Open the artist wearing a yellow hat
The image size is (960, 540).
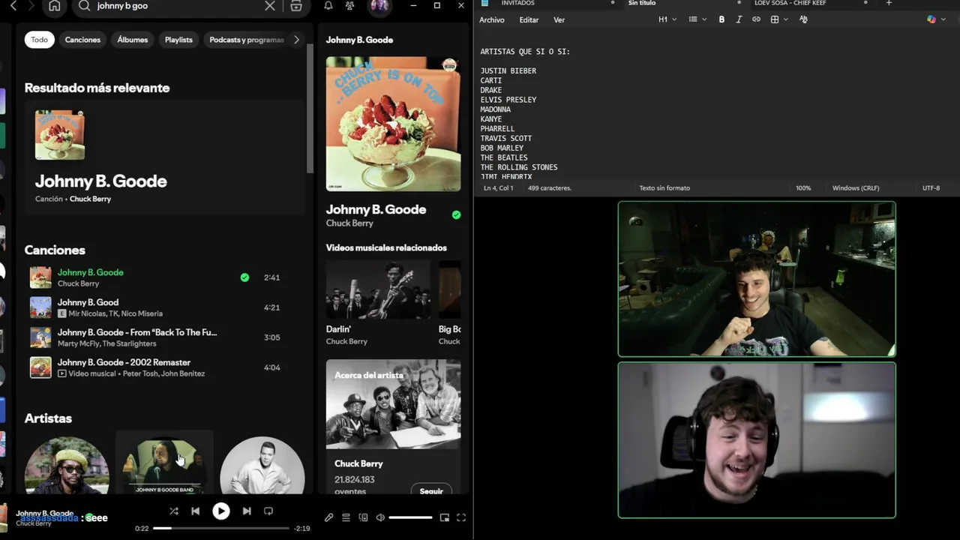[x=67, y=465]
